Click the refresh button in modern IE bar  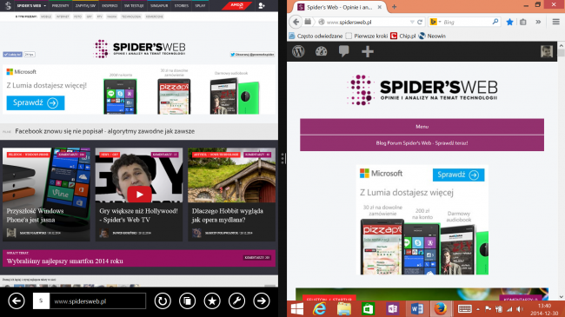pyautogui.click(x=163, y=300)
